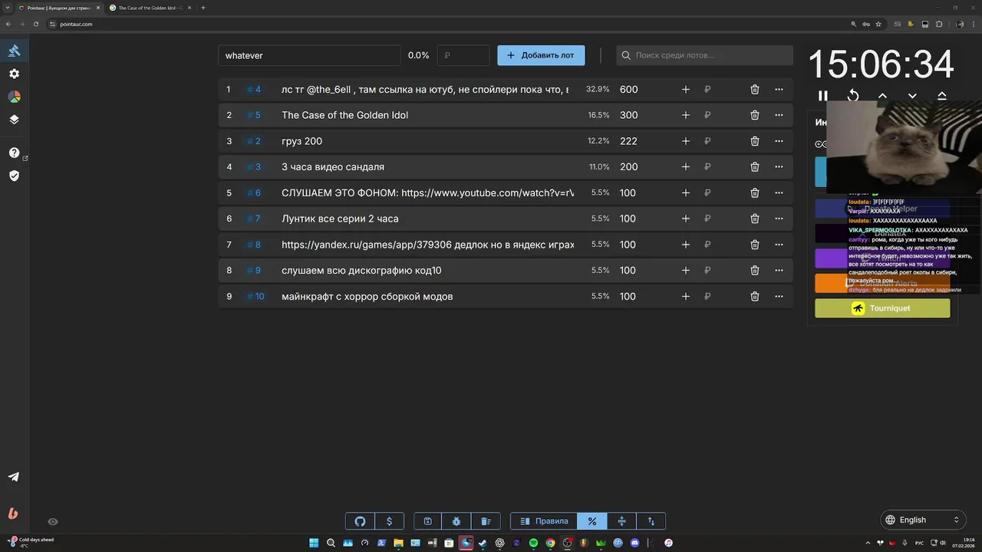Click the dollar sign button in bottom toolbar

point(390,521)
